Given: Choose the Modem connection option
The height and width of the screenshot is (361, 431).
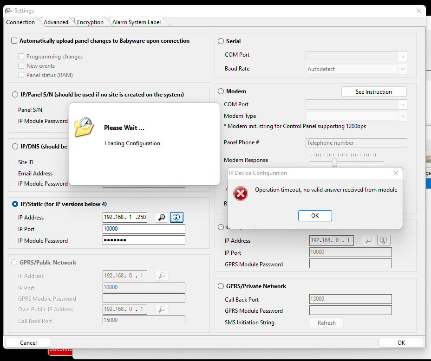Looking at the screenshot, I should [x=221, y=91].
